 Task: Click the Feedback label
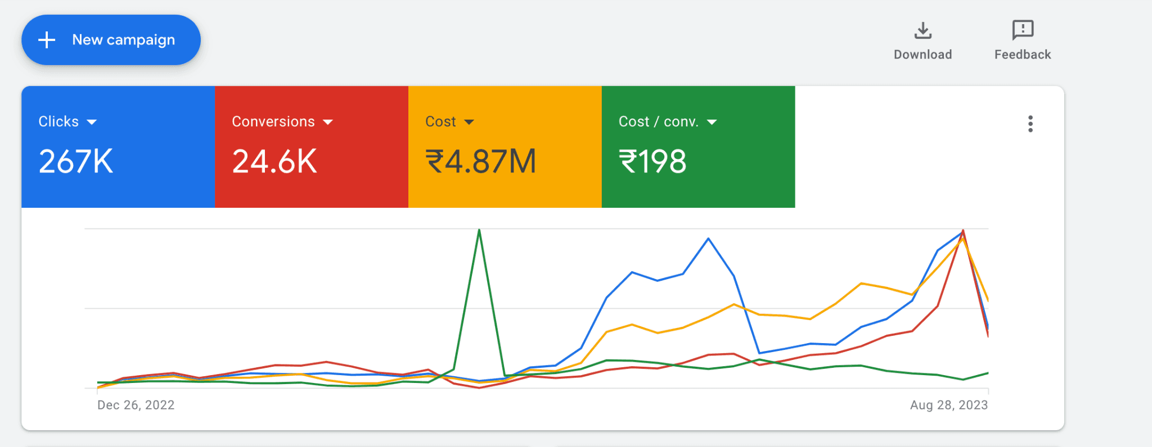point(1023,54)
